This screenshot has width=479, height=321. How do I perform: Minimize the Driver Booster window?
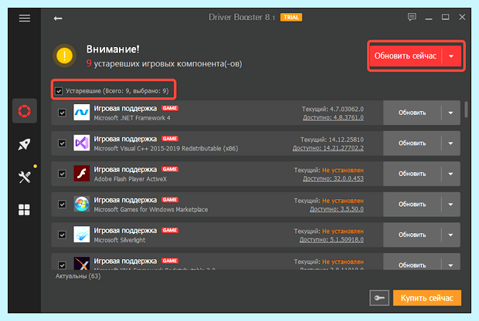click(429, 19)
